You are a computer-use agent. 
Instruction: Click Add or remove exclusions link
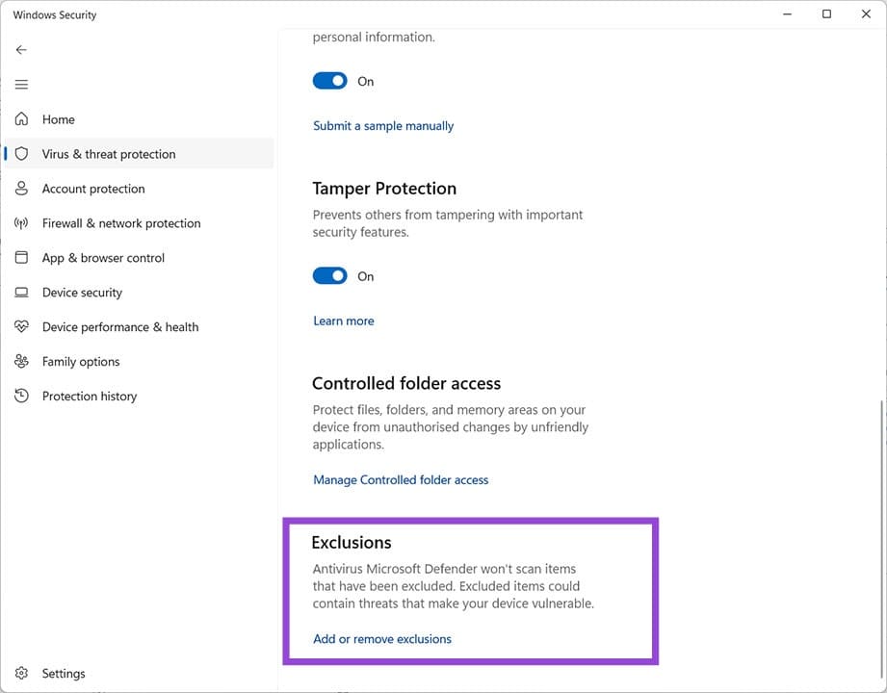382,639
